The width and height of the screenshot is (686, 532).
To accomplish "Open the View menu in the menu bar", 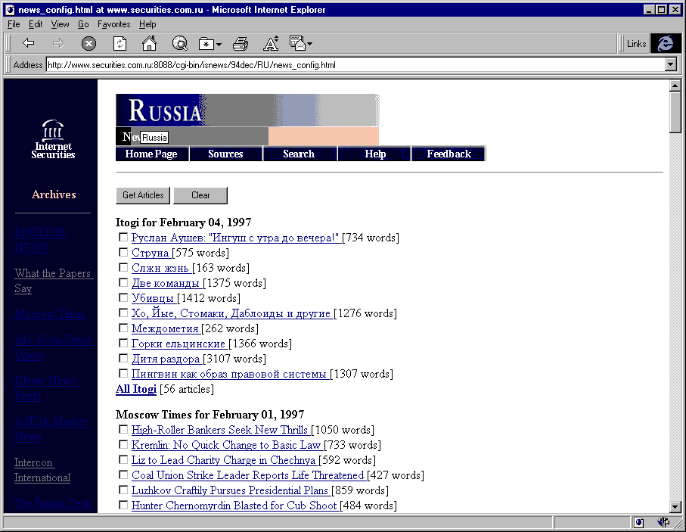I will click(x=60, y=24).
